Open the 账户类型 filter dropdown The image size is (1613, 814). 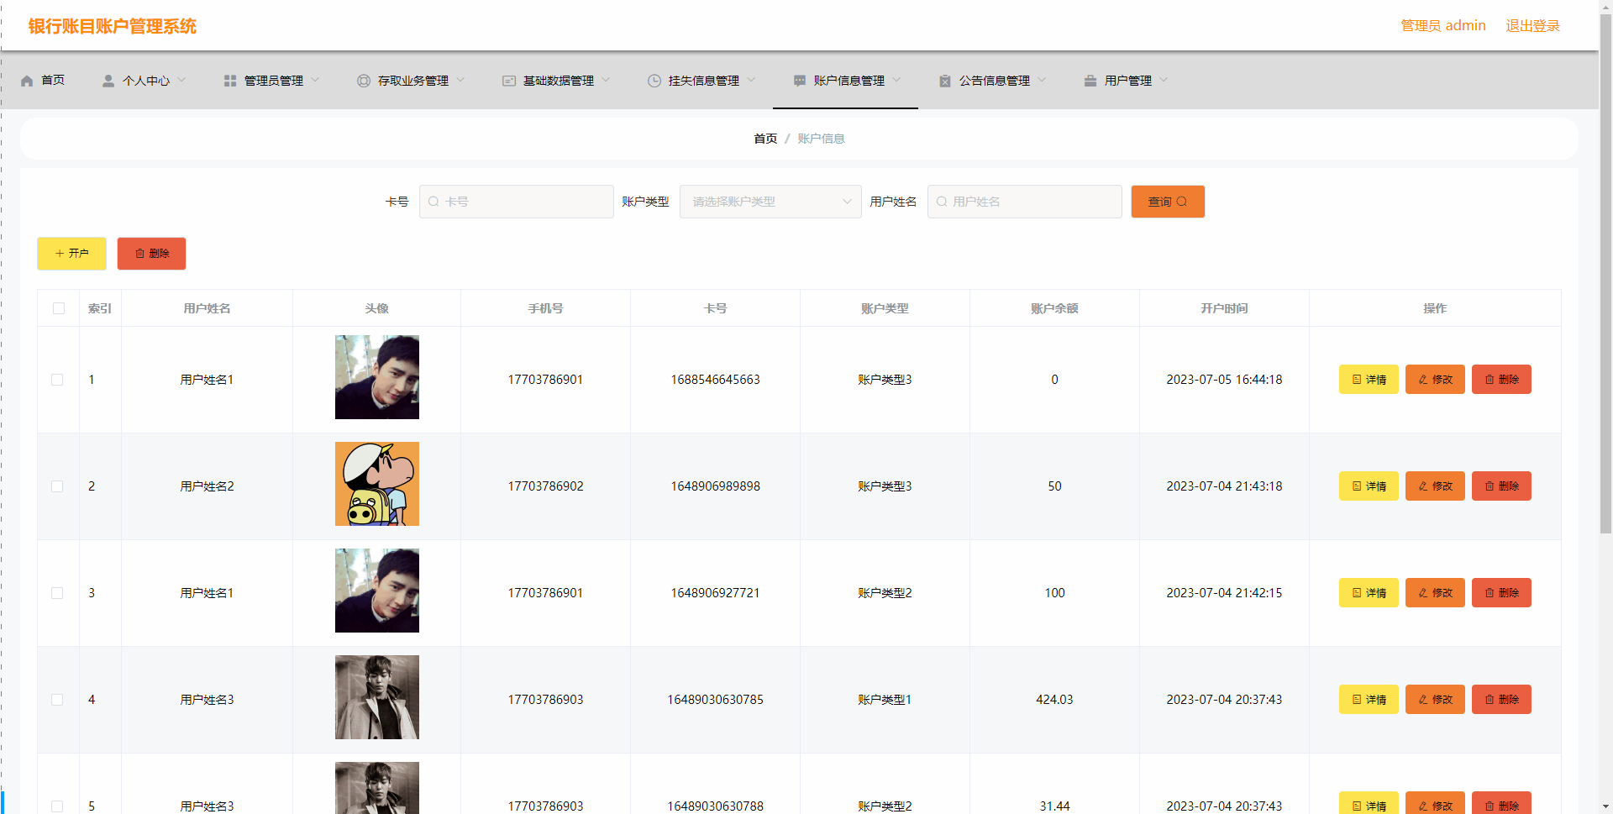point(770,202)
